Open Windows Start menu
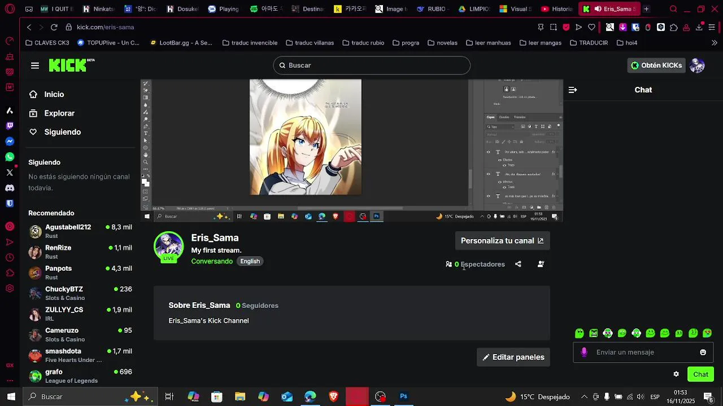 point(11,396)
